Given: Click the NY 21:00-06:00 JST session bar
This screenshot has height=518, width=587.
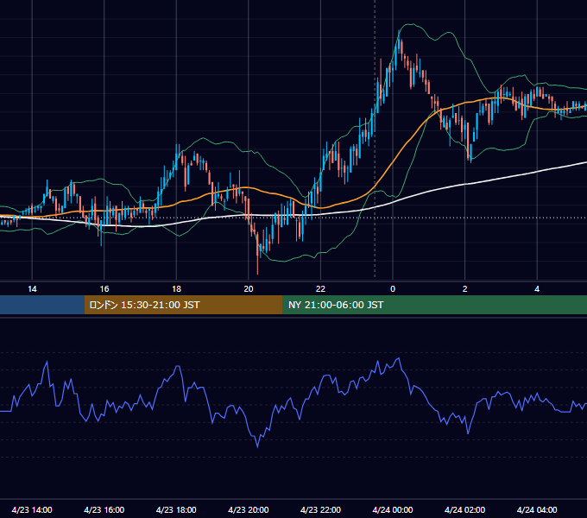Looking at the screenshot, I should pyautogui.click(x=434, y=305).
